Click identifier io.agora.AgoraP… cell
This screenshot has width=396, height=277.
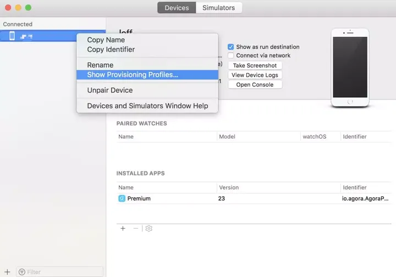click(x=365, y=198)
